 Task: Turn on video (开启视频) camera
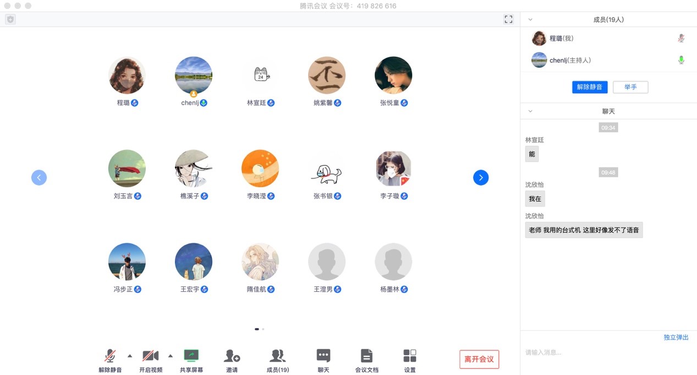(150, 356)
